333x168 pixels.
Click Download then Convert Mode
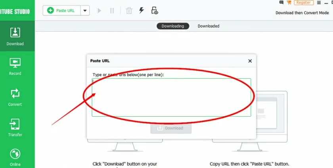(x=302, y=13)
